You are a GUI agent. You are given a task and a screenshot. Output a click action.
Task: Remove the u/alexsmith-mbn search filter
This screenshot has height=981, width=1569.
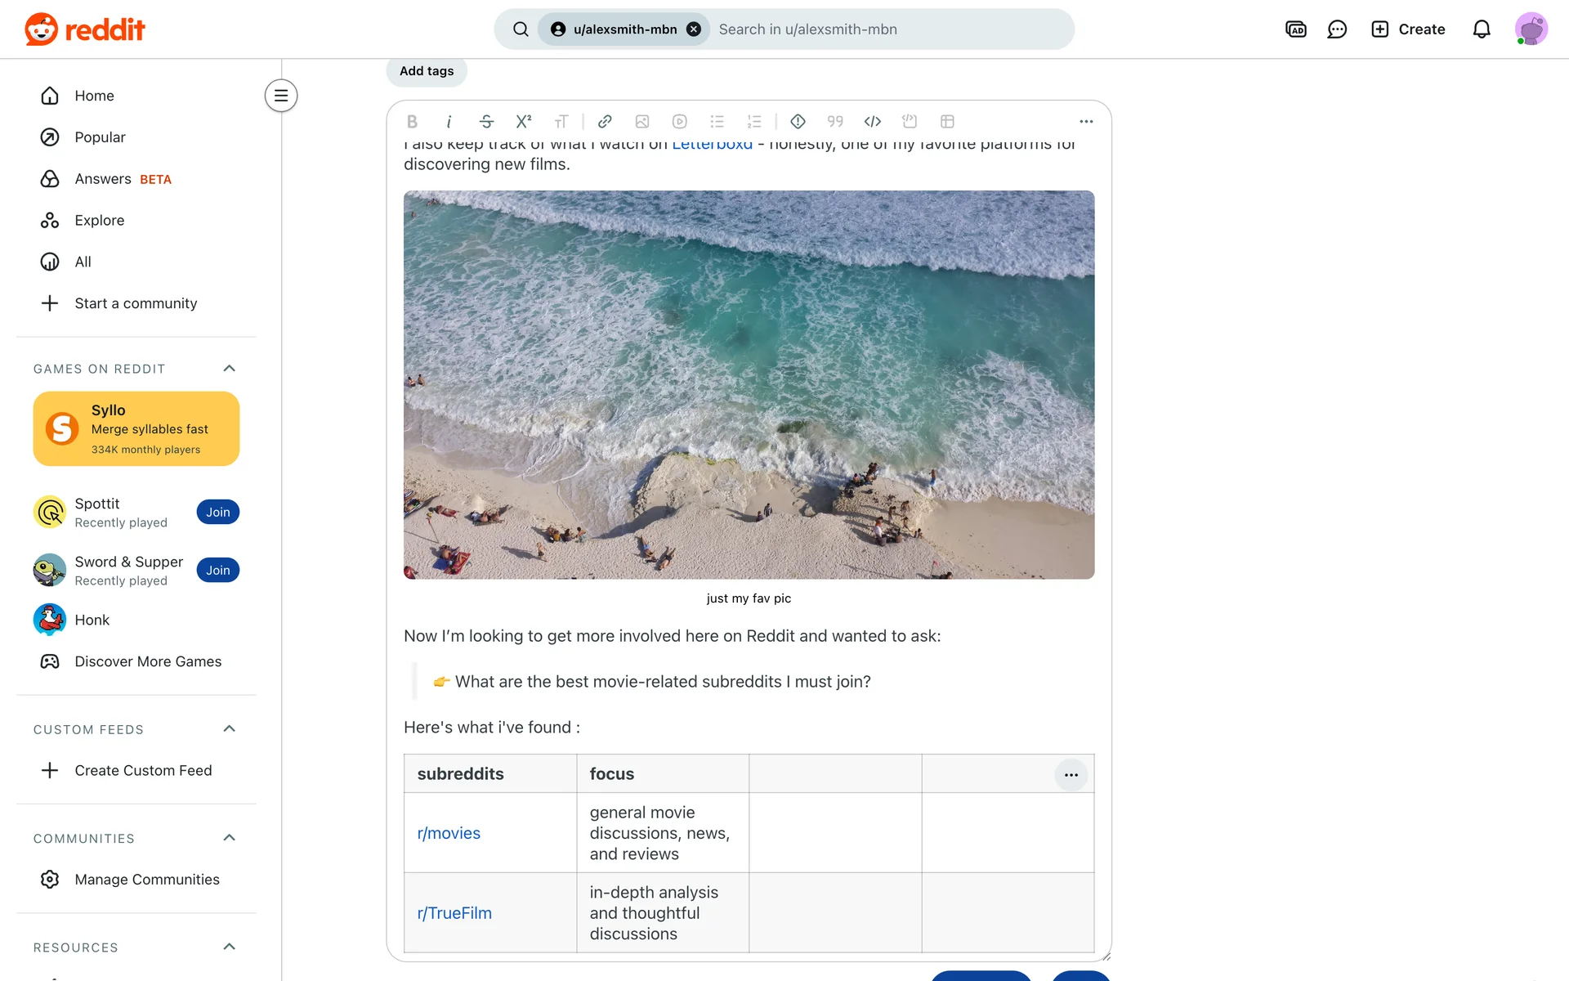[694, 29]
